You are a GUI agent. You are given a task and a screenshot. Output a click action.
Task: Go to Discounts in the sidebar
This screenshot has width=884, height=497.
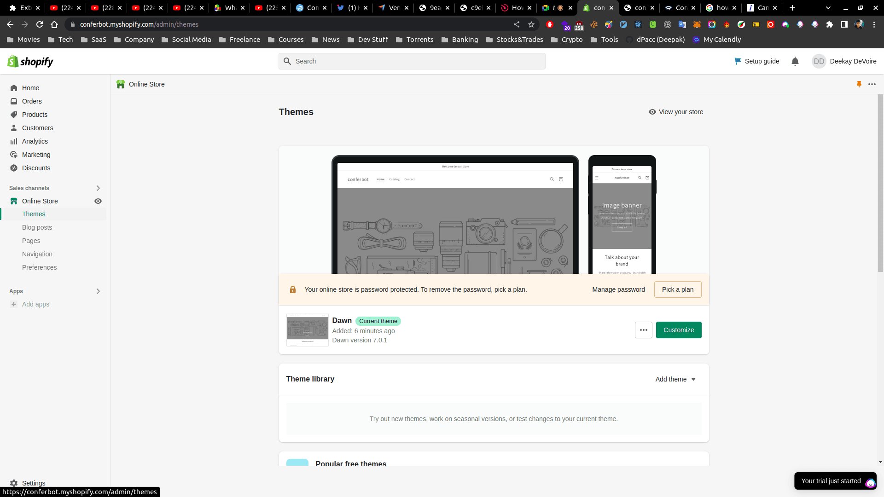point(36,168)
